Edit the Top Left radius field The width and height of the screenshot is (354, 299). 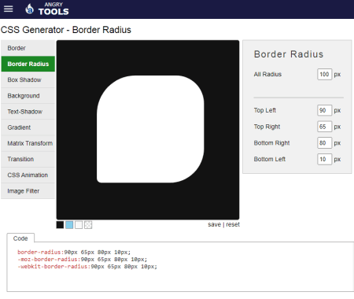pyautogui.click(x=324, y=110)
